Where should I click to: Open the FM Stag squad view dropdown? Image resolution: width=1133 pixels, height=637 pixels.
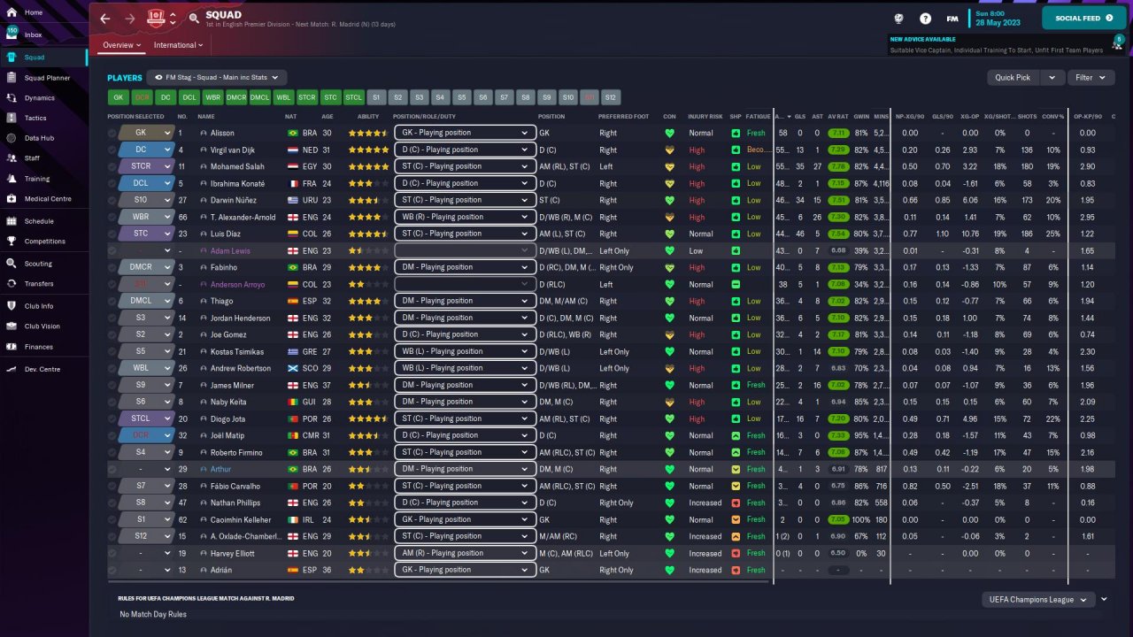217,78
